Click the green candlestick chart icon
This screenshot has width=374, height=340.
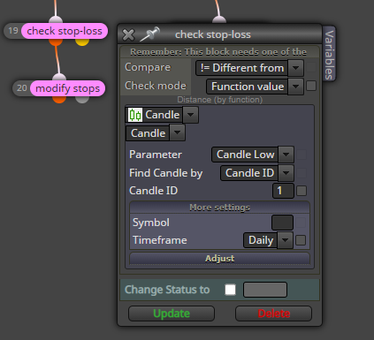click(x=135, y=115)
